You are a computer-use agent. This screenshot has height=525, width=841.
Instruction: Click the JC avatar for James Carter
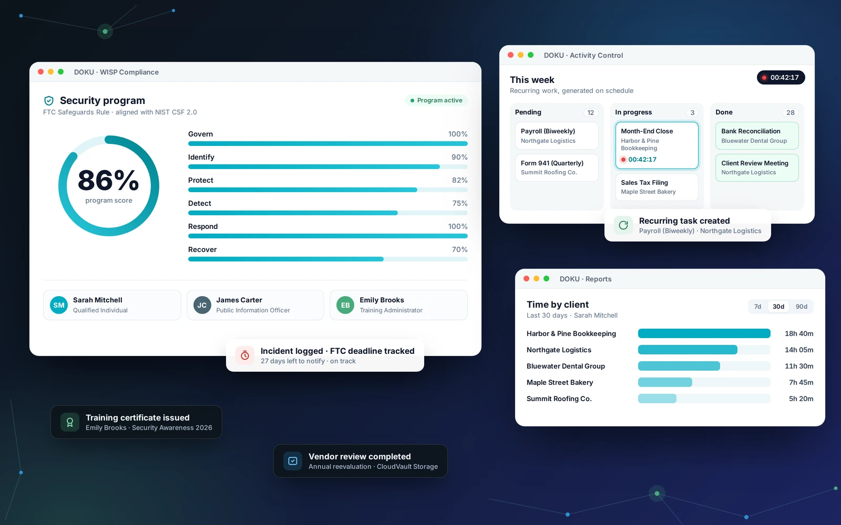[202, 305]
